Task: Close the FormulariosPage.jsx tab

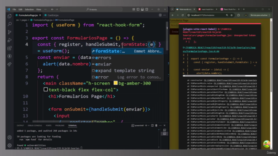Action: coord(40,15)
